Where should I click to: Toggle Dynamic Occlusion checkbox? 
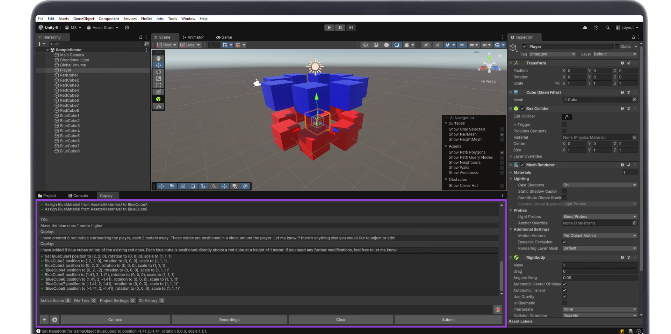coord(564,242)
